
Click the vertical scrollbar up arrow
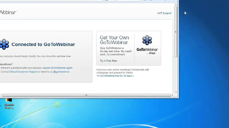[x=176, y=5]
